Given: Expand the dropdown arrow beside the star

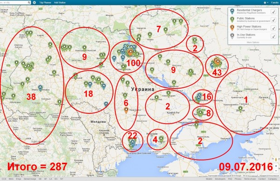Looking at the screenshot, I should pos(267,3).
